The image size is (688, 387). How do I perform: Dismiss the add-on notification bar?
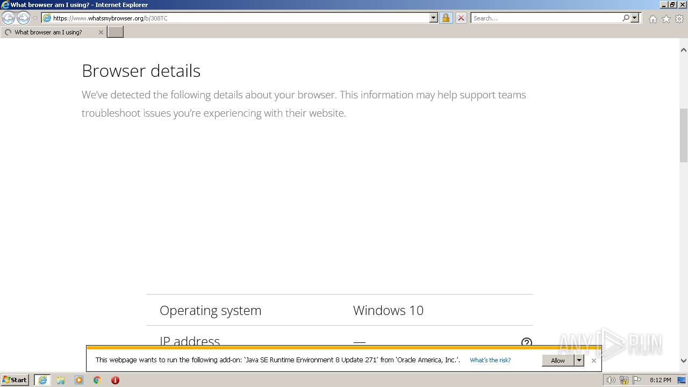[x=594, y=361]
